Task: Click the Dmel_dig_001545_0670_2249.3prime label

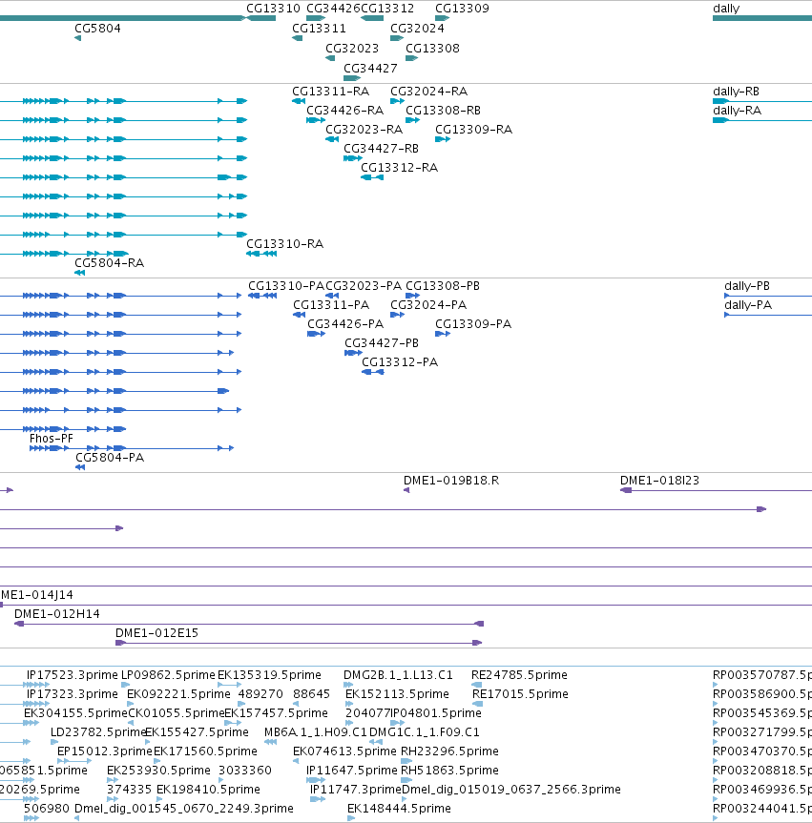Action: coord(184,809)
